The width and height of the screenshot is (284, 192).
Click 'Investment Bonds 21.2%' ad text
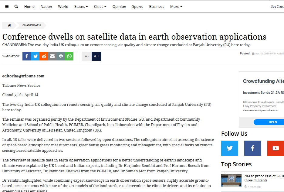(263, 93)
